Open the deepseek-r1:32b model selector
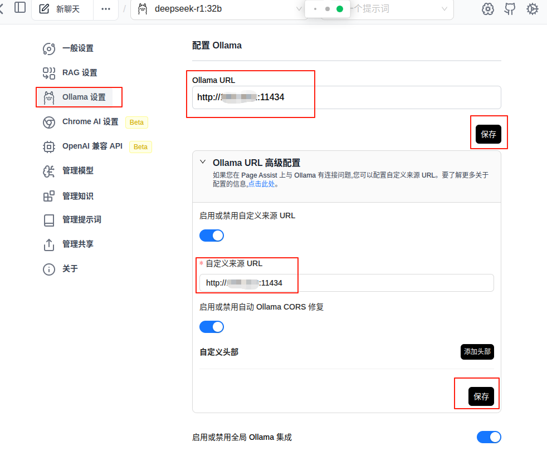This screenshot has width=547, height=461. pos(219,9)
